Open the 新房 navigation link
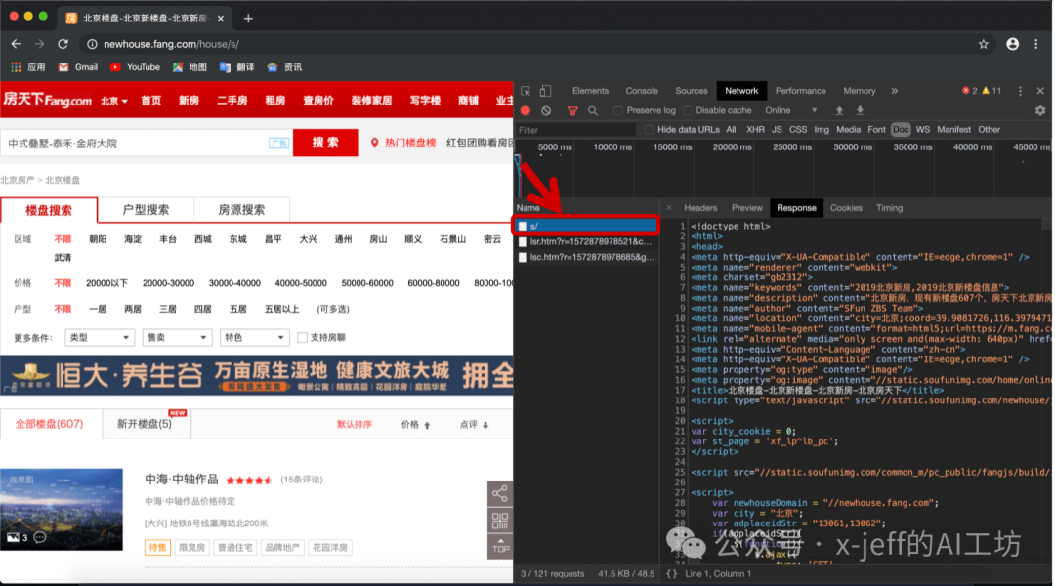This screenshot has height=586, width=1055. (x=189, y=101)
